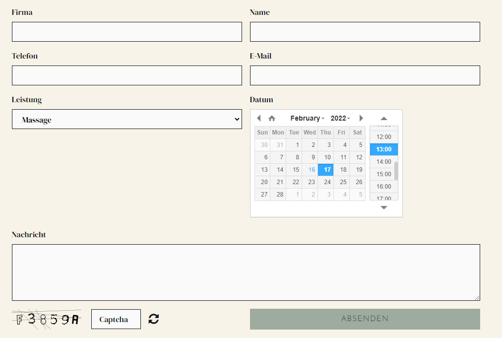This screenshot has width=502, height=338.
Task: Pick February 9 in calendar
Action: (310, 157)
